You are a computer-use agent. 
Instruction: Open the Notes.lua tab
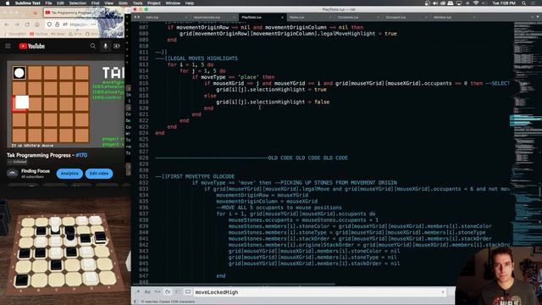click(297, 17)
